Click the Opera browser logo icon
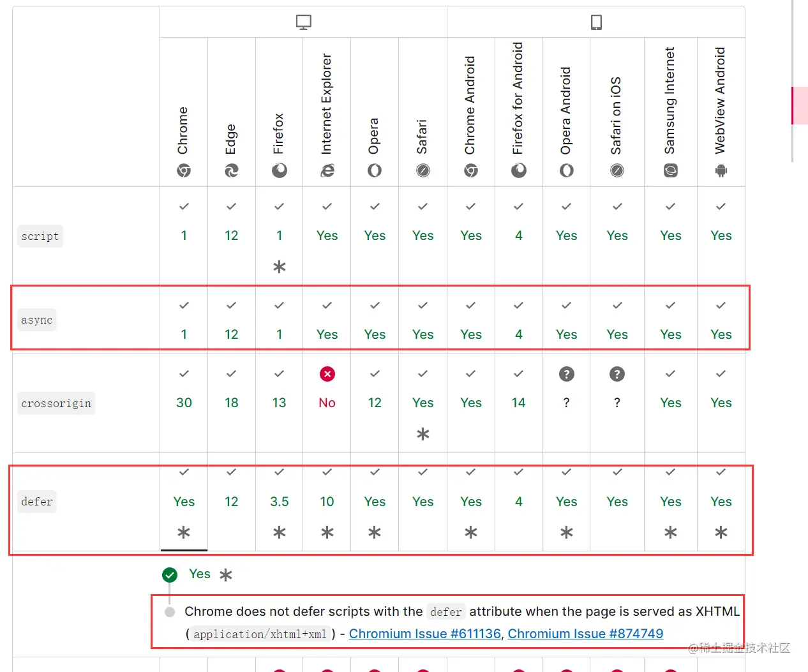 click(x=375, y=170)
